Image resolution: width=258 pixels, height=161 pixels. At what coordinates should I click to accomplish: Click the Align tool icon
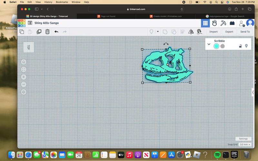(182, 32)
